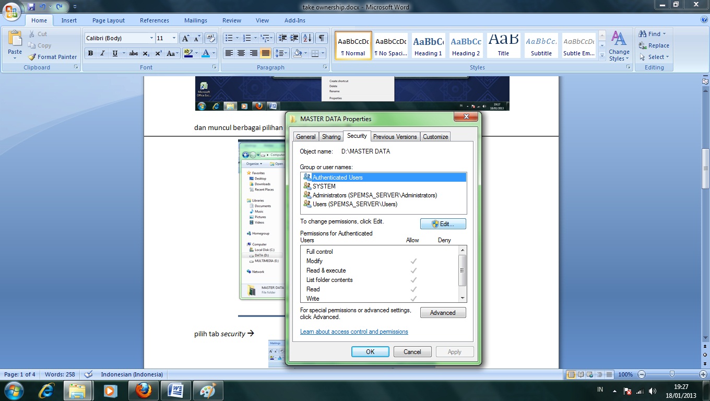710x401 pixels.
Task: Open Windows Start menu
Action: [x=13, y=390]
